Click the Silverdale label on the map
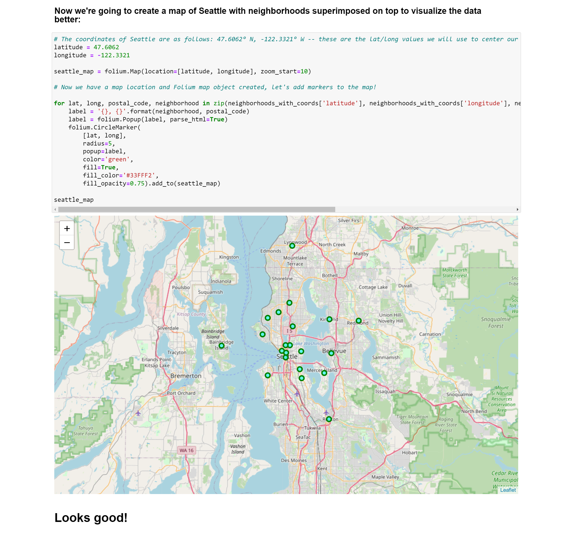578x535 pixels. tap(168, 328)
